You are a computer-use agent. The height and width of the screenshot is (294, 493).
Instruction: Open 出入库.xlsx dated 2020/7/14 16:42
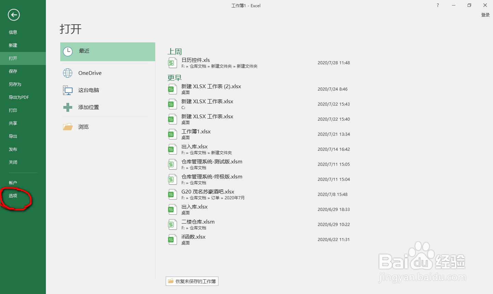point(260,149)
